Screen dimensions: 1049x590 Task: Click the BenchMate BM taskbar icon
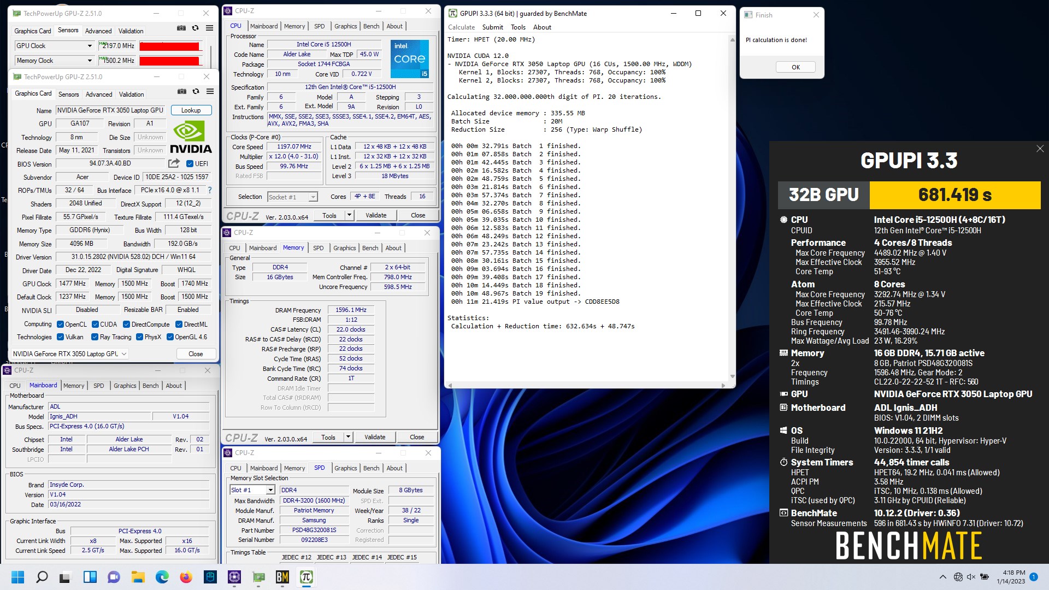coord(282,577)
